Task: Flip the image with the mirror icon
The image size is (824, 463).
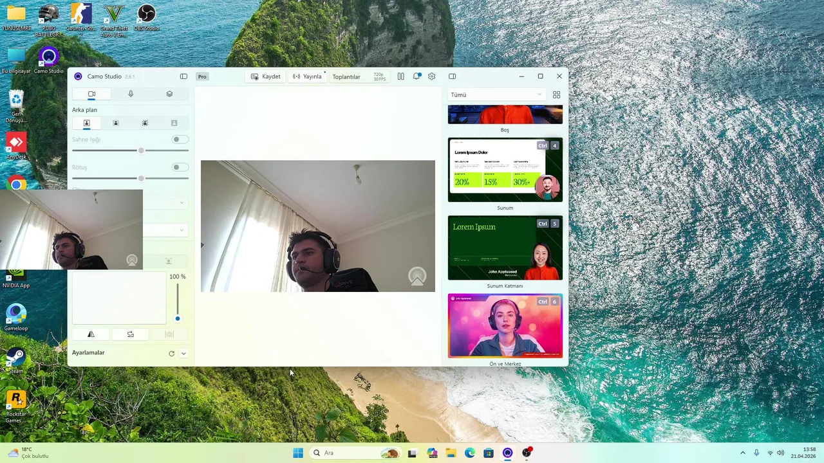Action: pos(91,334)
